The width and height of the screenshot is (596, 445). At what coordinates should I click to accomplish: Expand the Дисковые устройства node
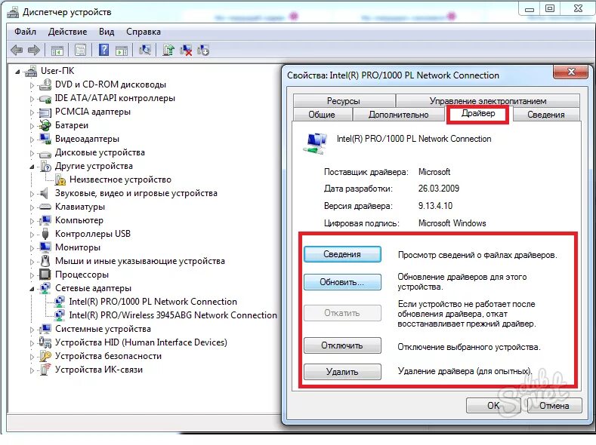[x=32, y=153]
